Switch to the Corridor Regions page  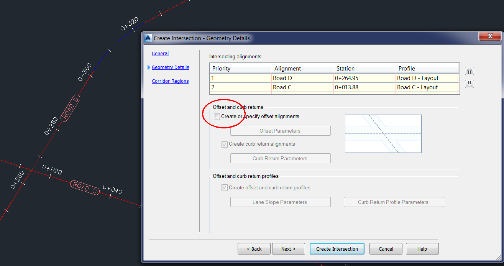[x=170, y=81]
